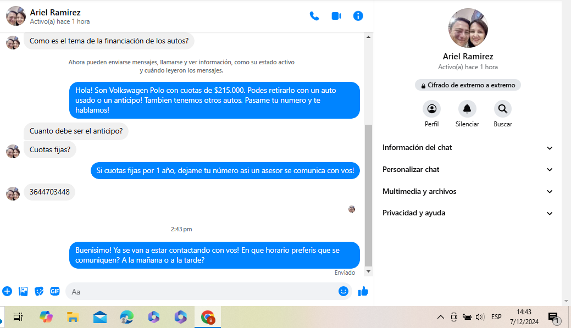Open Perfil of Ariel Ramirez
The height and width of the screenshot is (328, 571).
(x=431, y=109)
